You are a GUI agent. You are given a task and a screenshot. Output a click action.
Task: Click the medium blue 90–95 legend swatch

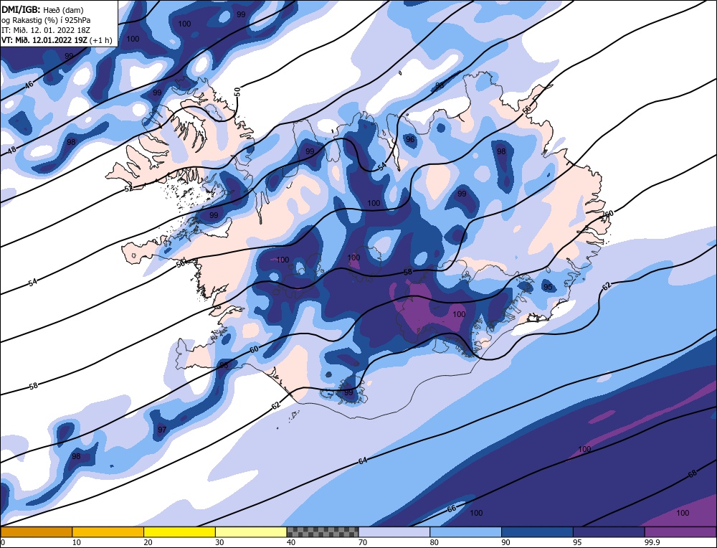pyautogui.click(x=537, y=532)
